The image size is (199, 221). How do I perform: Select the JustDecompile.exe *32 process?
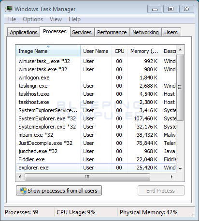[96, 143]
